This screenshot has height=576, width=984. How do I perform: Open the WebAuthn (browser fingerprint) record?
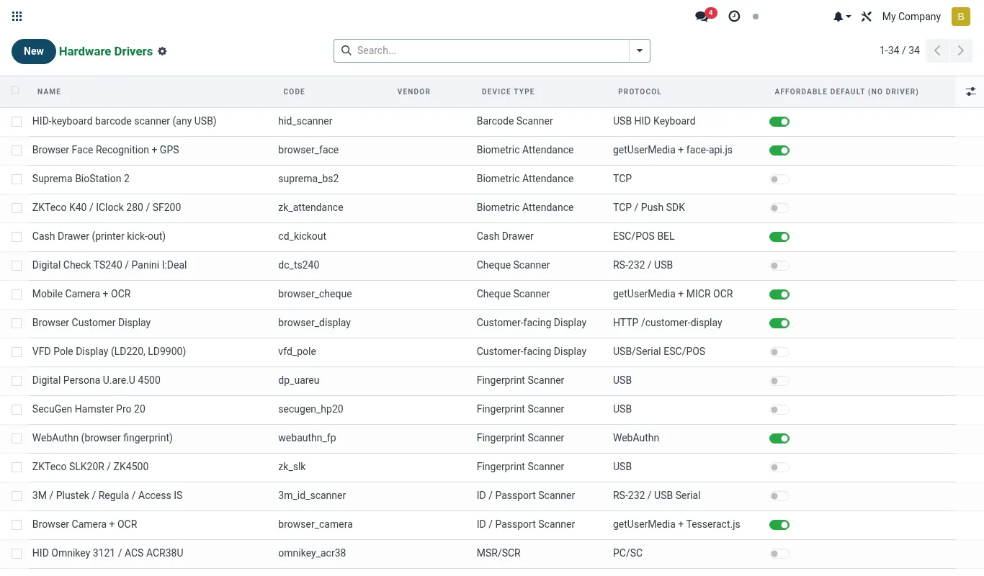click(102, 438)
